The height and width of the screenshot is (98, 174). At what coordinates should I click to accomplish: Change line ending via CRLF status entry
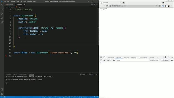60,97
